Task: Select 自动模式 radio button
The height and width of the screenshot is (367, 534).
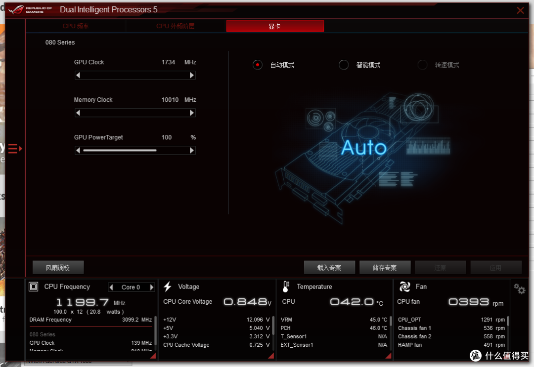Action: [x=258, y=65]
